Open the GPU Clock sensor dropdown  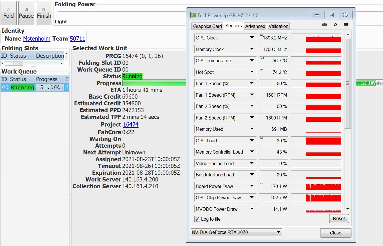pos(252,38)
